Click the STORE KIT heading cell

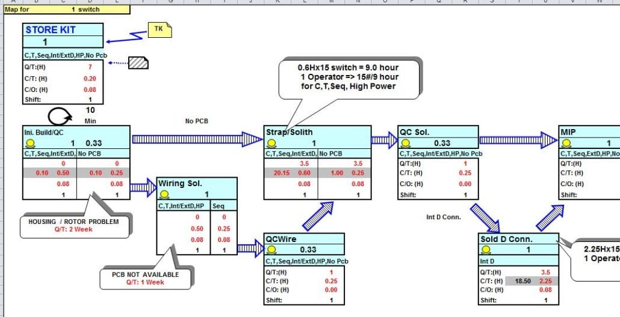[x=63, y=30]
